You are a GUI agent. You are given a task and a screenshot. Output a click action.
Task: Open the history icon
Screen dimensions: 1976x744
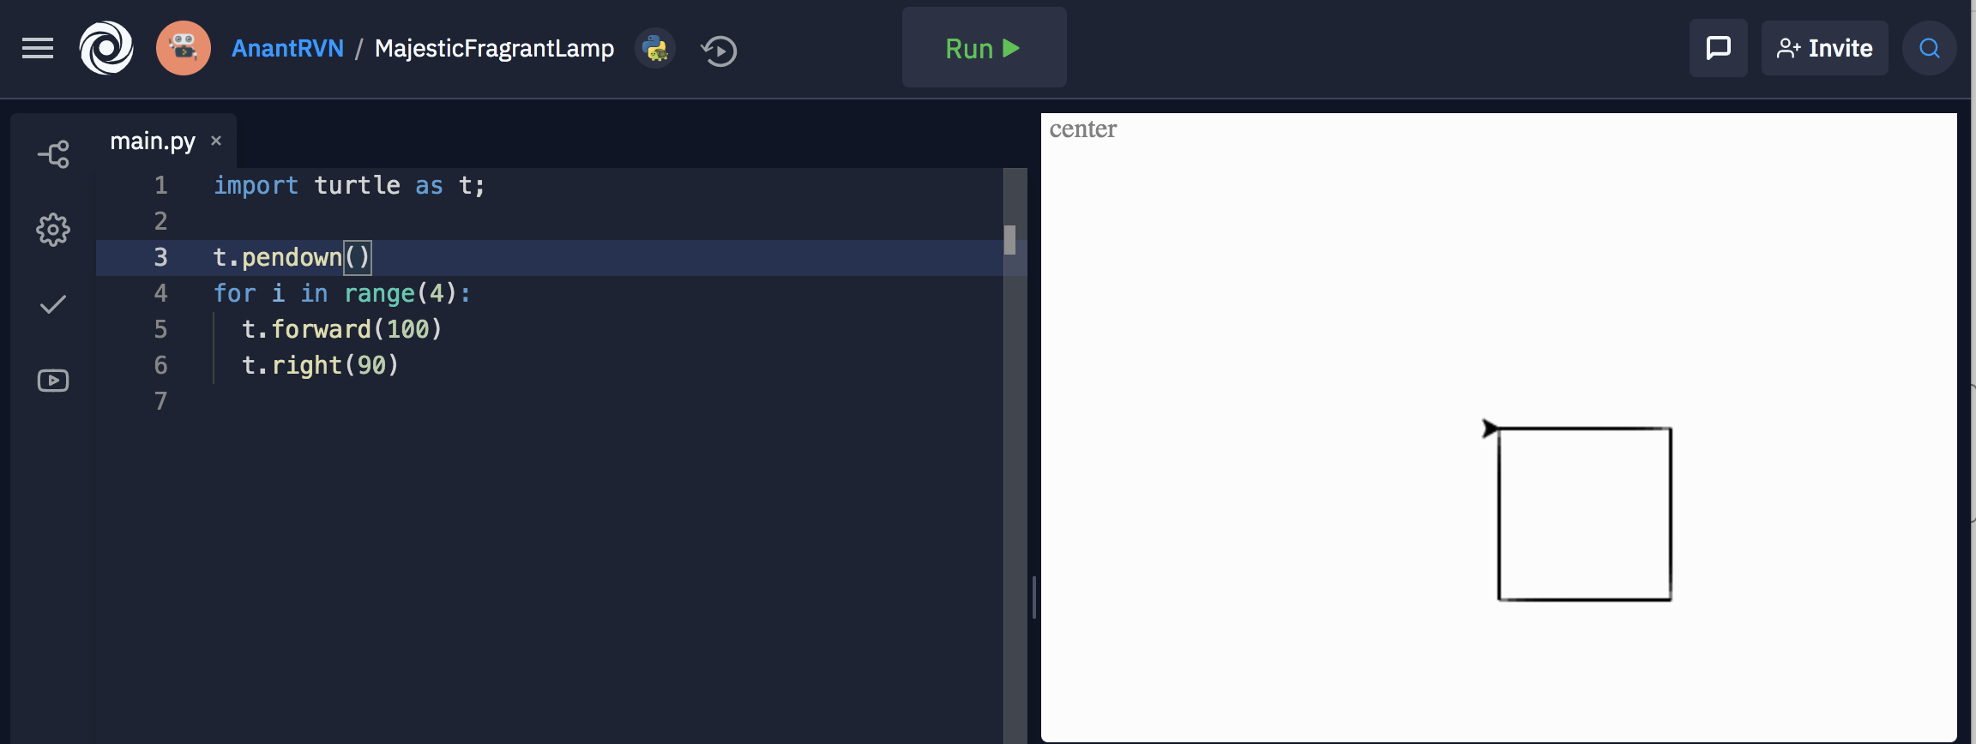click(x=719, y=50)
